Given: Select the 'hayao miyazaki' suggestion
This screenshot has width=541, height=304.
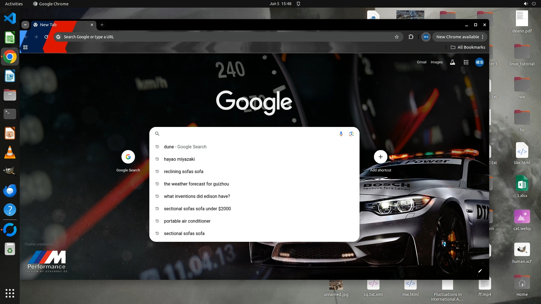Looking at the screenshot, I should 179,159.
